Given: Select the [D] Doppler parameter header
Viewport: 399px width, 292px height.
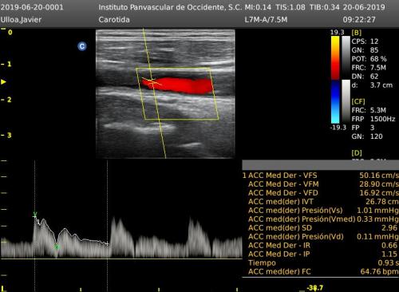Looking at the screenshot, I should pos(357,153).
